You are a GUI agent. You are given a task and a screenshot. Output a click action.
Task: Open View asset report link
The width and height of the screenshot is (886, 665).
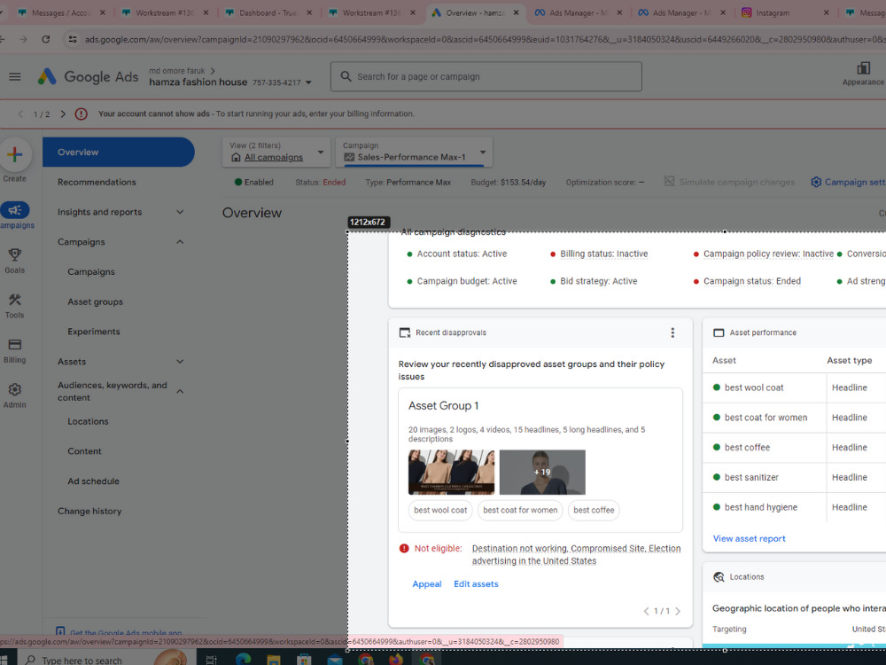pyautogui.click(x=749, y=538)
